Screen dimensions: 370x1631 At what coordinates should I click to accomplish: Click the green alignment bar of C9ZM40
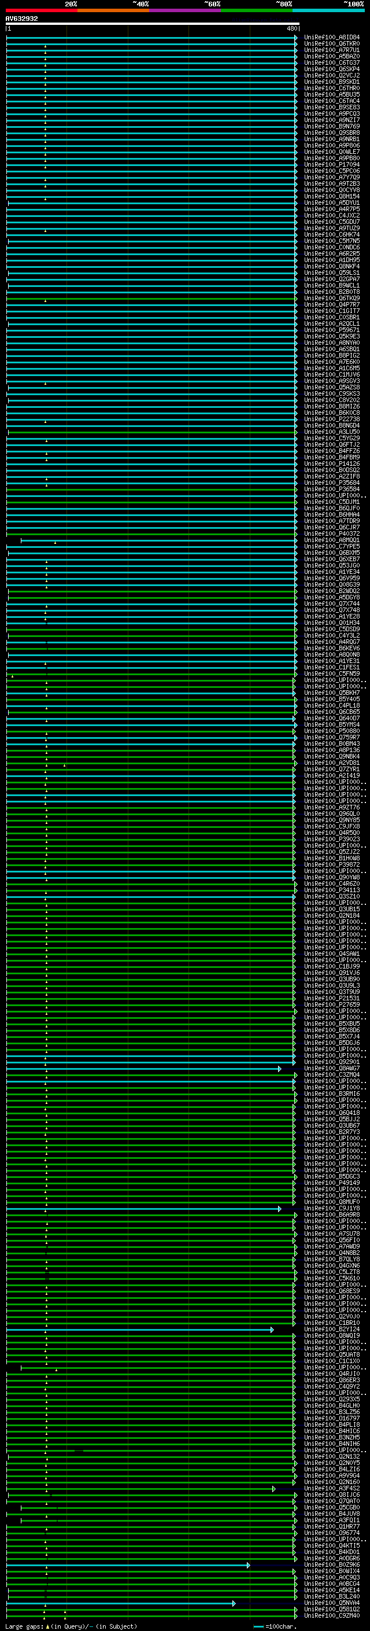[x=152, y=1616]
